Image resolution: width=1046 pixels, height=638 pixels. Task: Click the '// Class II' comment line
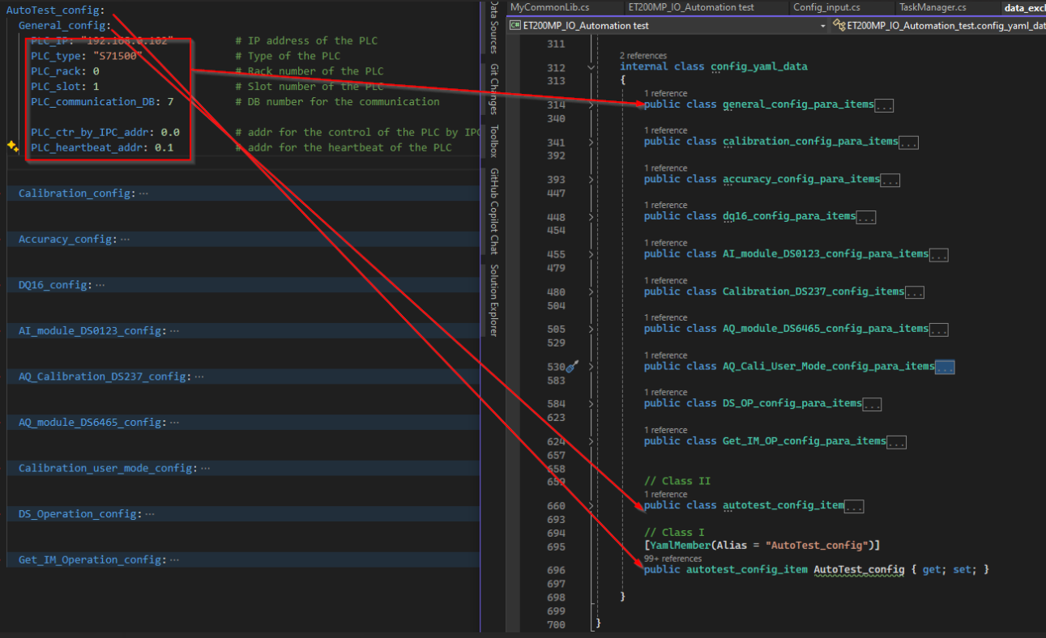(x=677, y=482)
